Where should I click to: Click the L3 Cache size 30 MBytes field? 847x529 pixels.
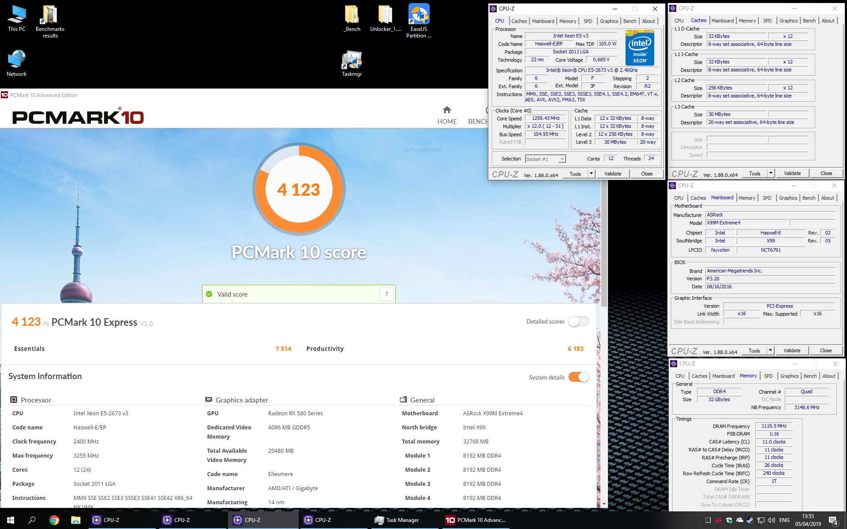pos(737,114)
